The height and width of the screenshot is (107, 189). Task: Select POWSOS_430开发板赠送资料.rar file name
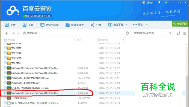pyautogui.click(x=31, y=78)
